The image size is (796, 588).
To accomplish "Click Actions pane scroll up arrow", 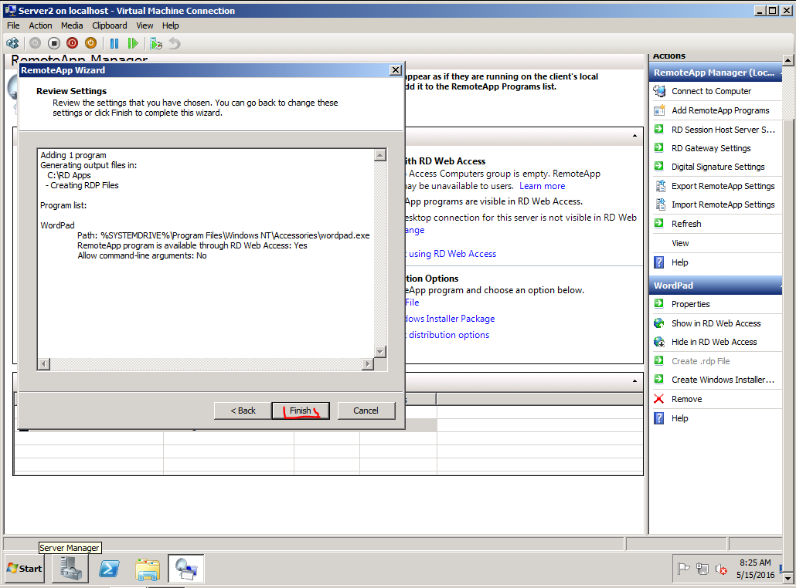I will (x=787, y=60).
